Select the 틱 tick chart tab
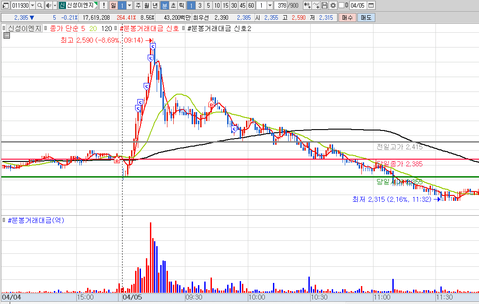The image size is (479, 304). [x=182, y=5]
